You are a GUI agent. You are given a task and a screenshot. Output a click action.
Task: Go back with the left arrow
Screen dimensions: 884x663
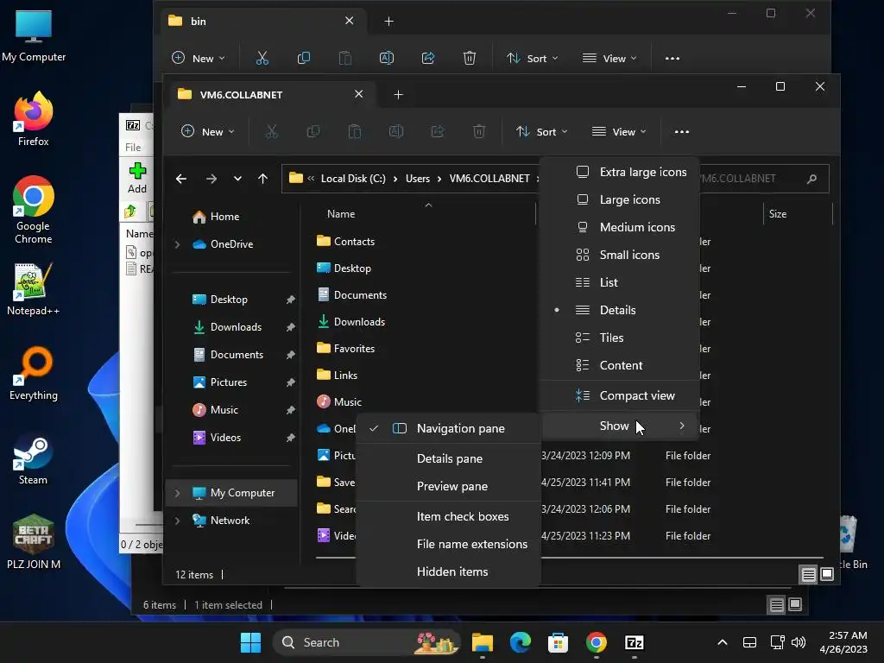pyautogui.click(x=181, y=179)
